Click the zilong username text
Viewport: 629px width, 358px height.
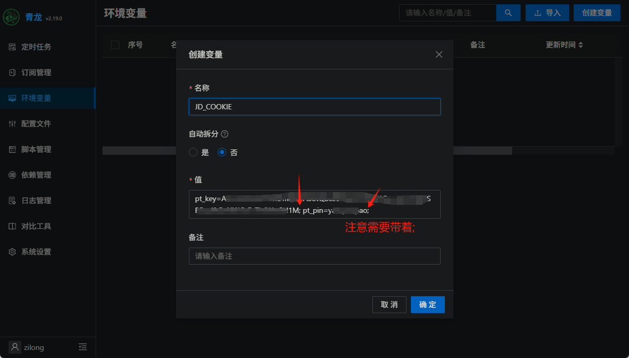click(34, 347)
